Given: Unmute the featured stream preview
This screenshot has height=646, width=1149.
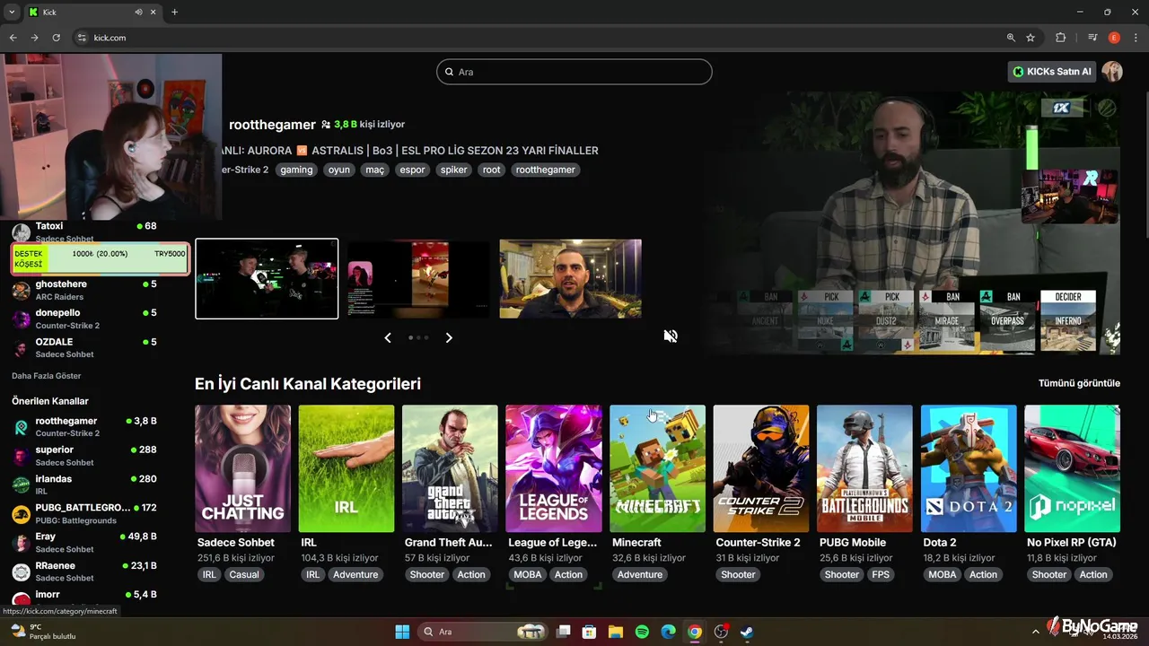Looking at the screenshot, I should pos(671,336).
